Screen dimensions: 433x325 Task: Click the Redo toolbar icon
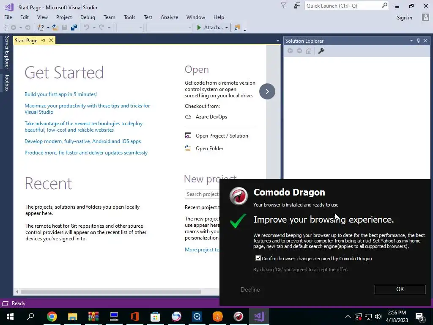(x=101, y=28)
